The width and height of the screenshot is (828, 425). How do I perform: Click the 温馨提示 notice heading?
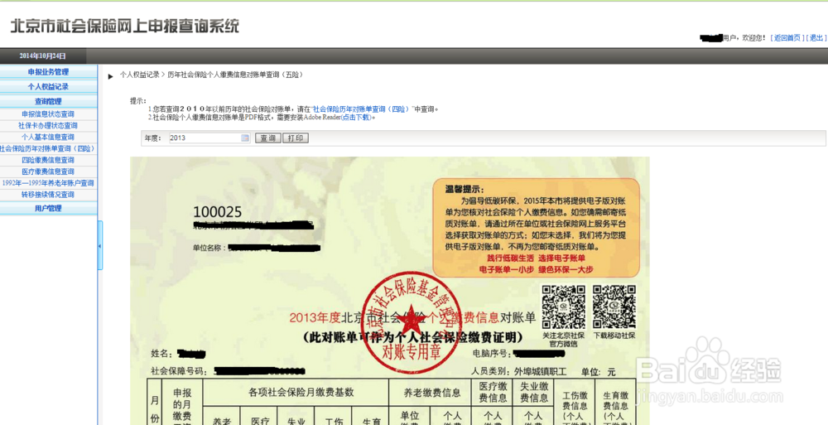click(465, 189)
